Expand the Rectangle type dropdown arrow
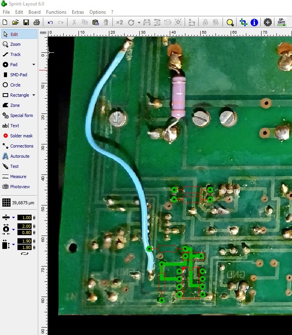 tap(34, 95)
